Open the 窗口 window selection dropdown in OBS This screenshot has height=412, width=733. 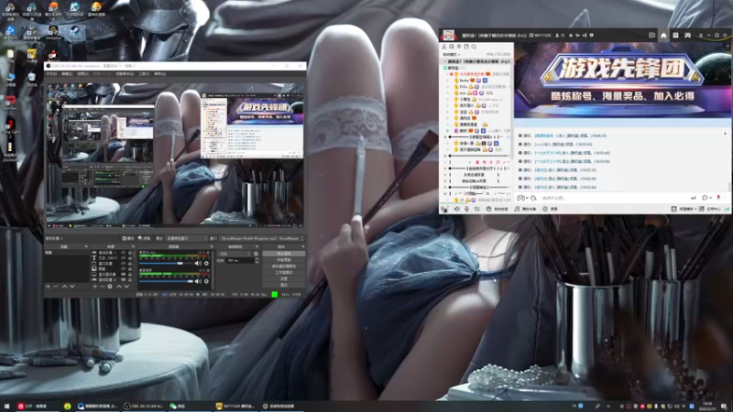click(262, 238)
